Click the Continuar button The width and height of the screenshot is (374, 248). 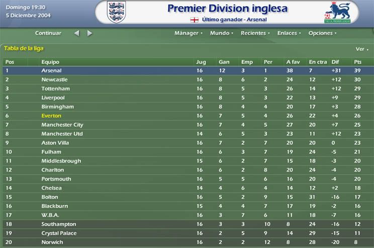[48, 33]
